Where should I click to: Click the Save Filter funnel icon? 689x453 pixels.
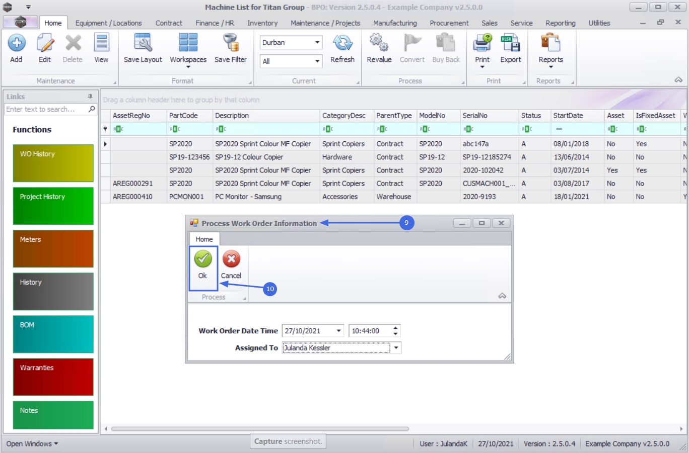coord(231,43)
